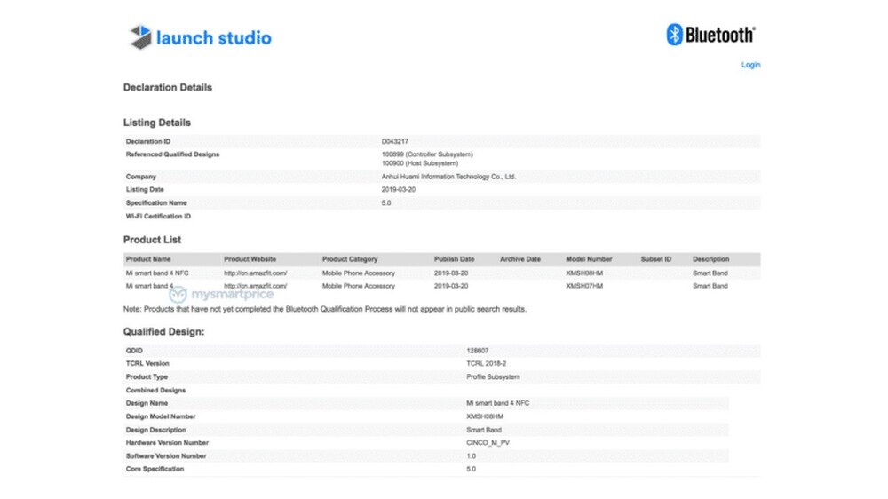Viewport: 888px width, 499px height.
Task: Click the Listing Date value 2019-03-20
Action: pos(398,190)
